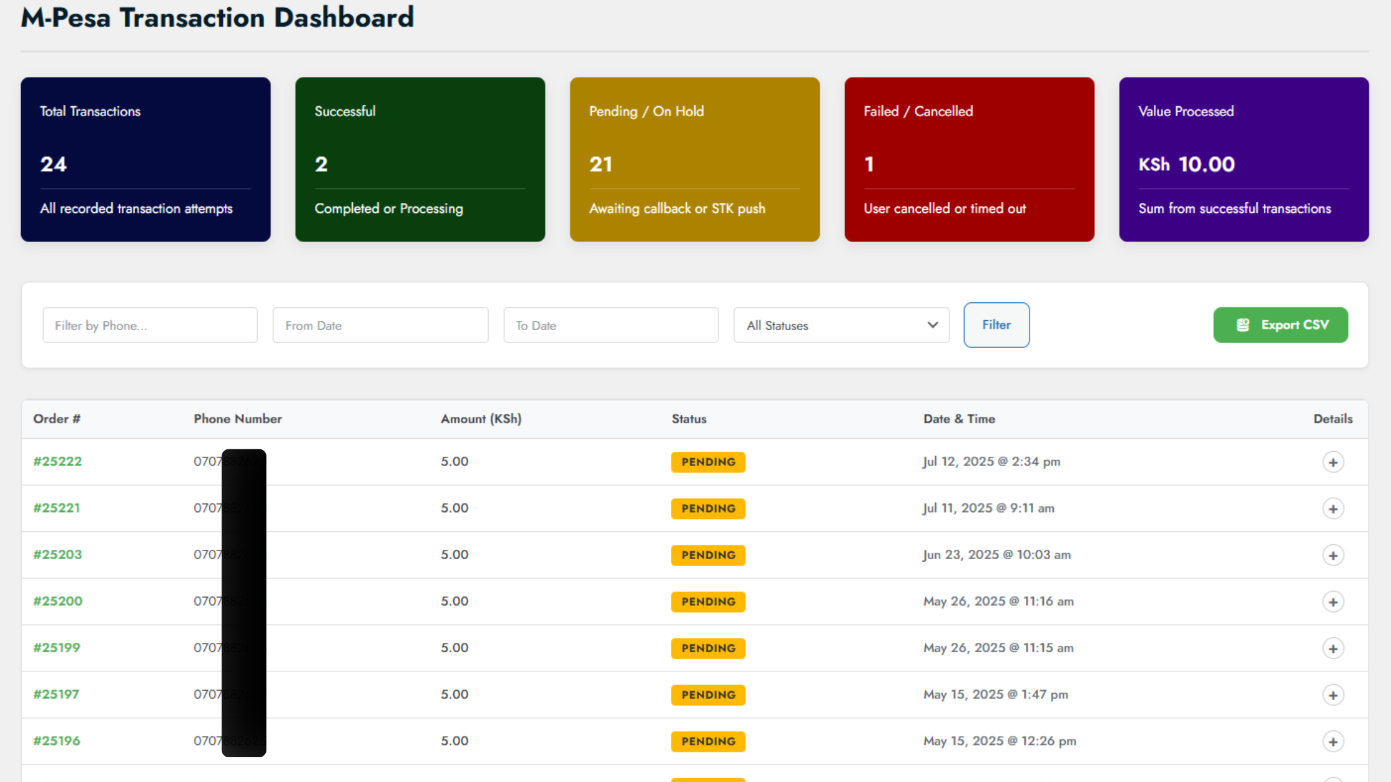Screen dimensions: 1391x782
Task: Export transactions with Export CSV
Action: [1280, 325]
